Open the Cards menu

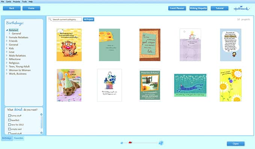9,2
